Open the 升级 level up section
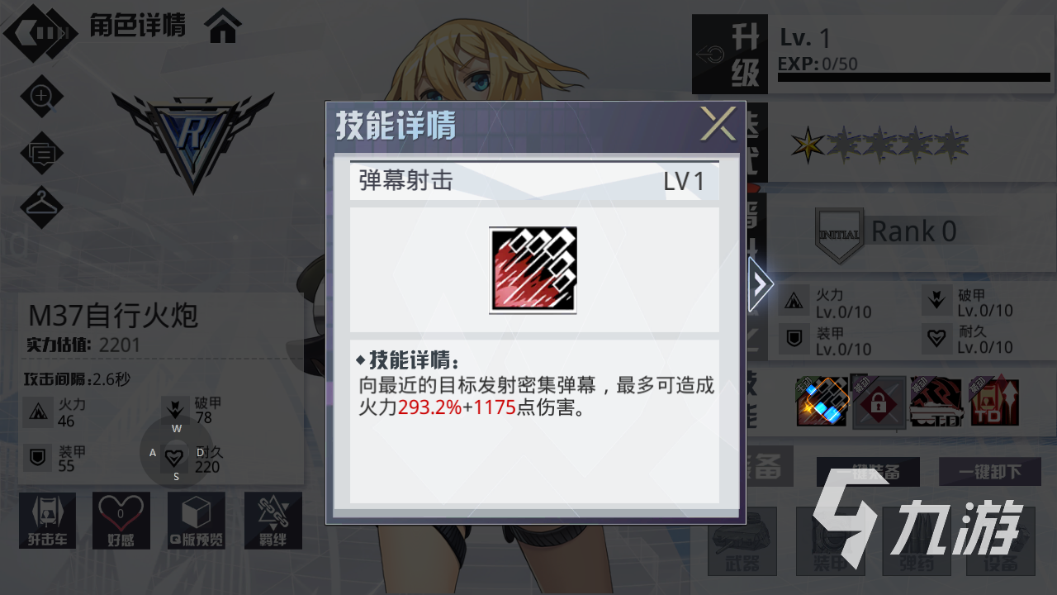Viewport: 1057px width, 595px height. click(x=730, y=55)
